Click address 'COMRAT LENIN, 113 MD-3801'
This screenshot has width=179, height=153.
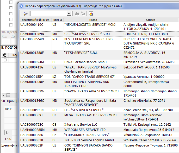(146, 34)
